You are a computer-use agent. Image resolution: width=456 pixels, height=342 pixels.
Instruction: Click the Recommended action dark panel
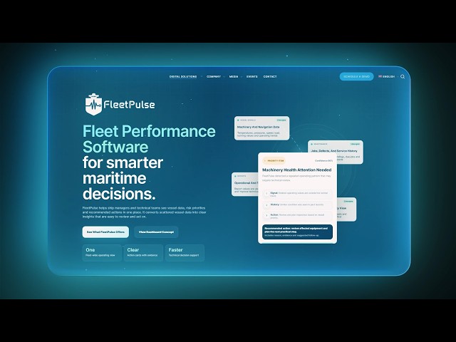[298, 232]
